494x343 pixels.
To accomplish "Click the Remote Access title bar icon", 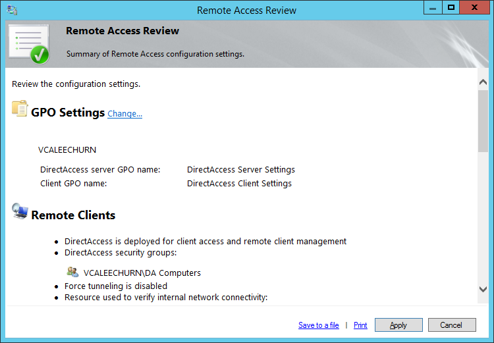I will click(12, 10).
